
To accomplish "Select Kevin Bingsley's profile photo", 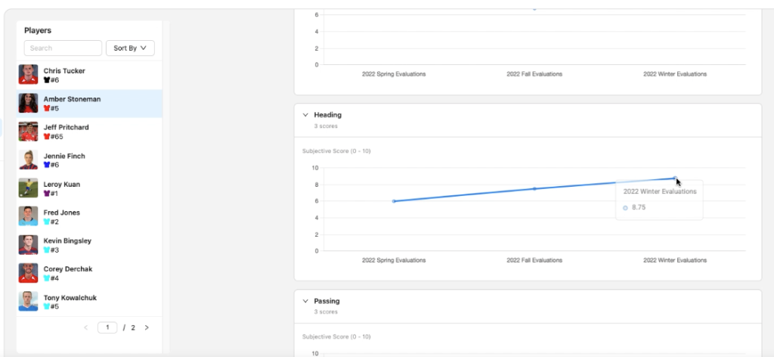I will pos(28,245).
